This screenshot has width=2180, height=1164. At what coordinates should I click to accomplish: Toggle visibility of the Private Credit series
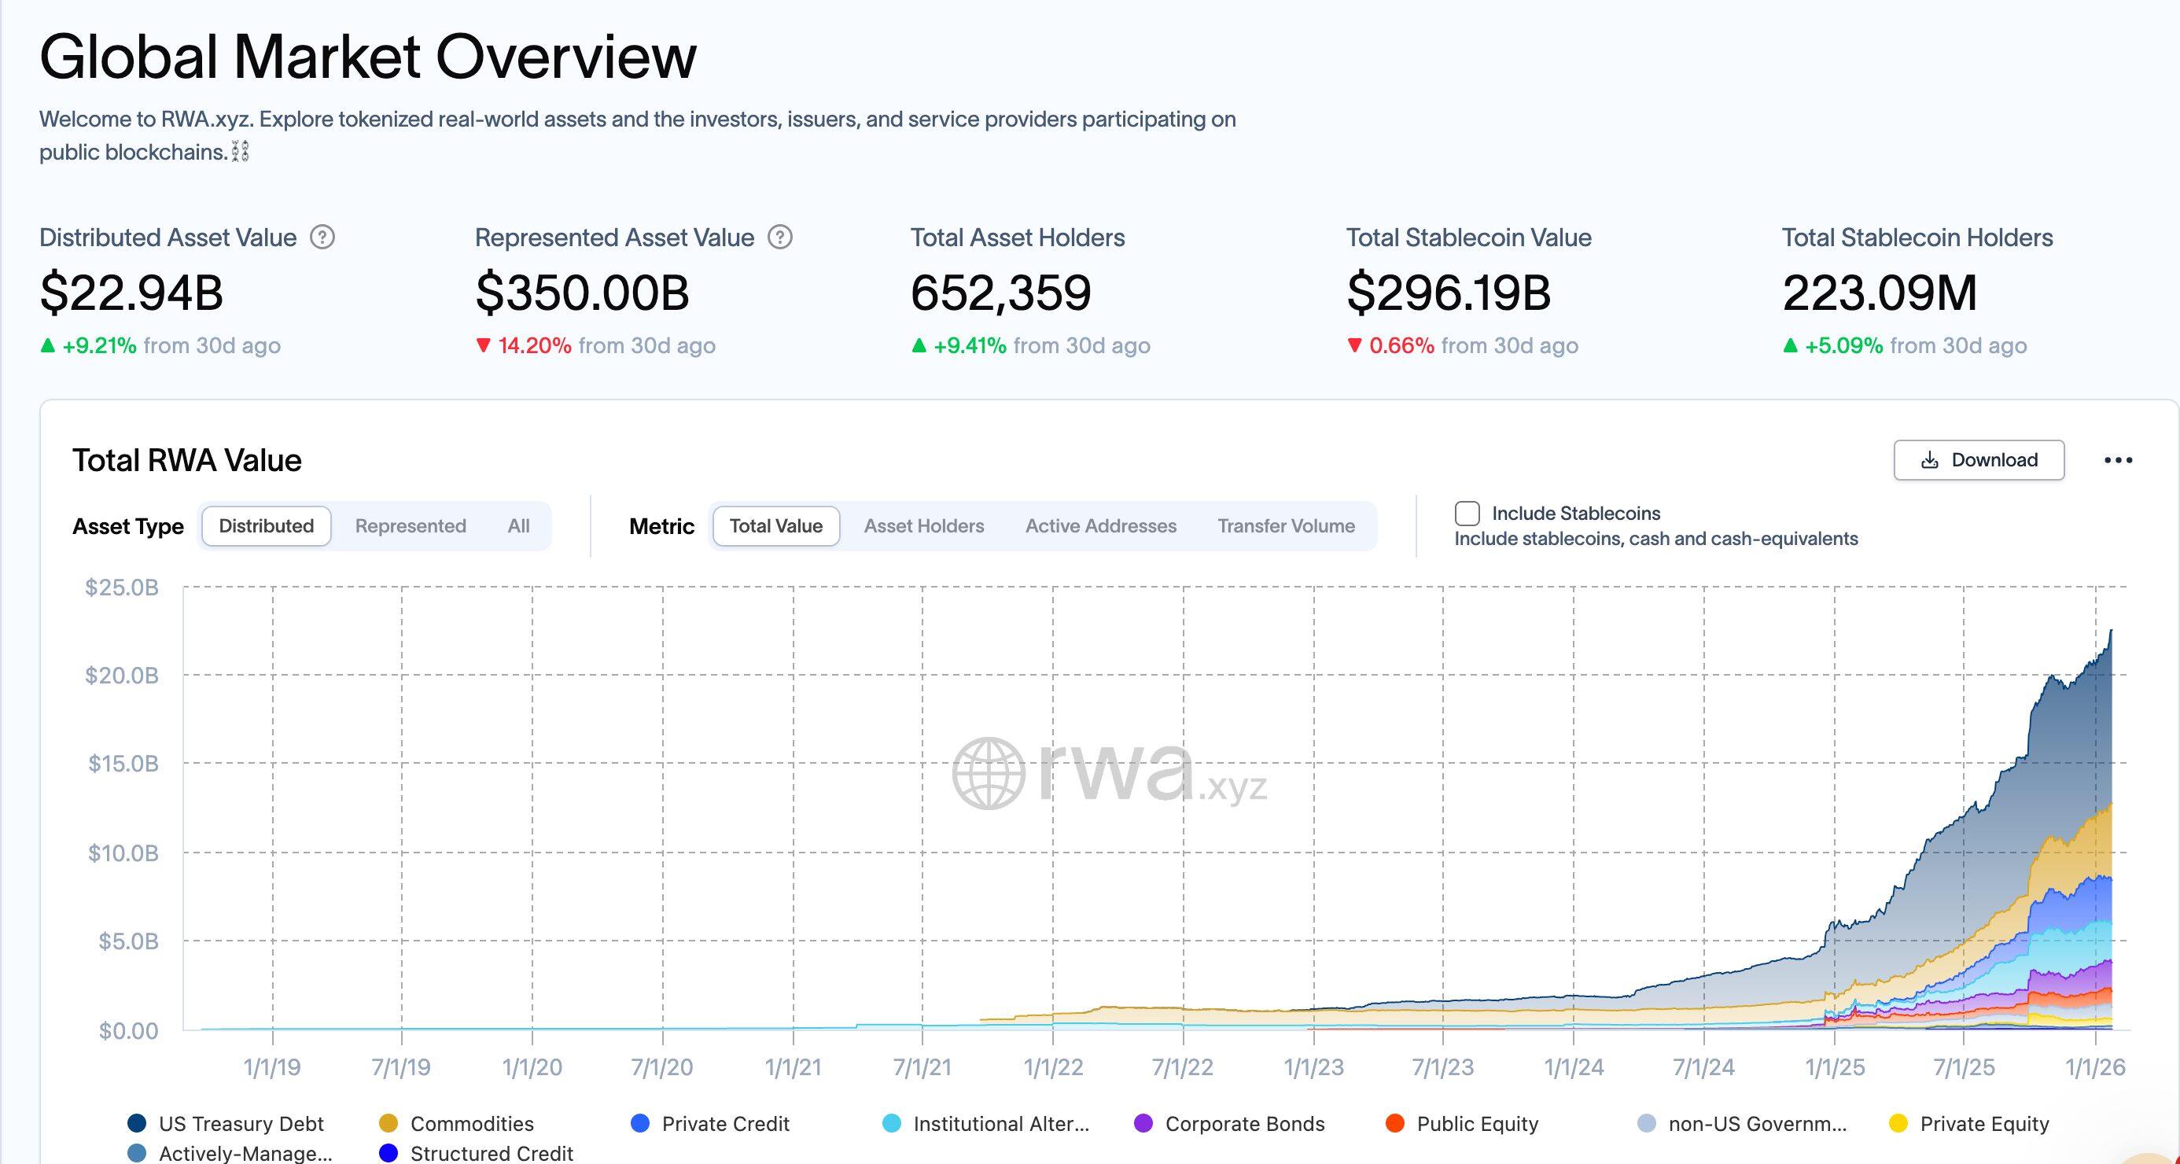[641, 1123]
